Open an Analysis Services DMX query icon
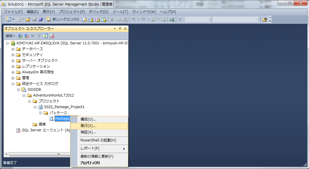The width and height of the screenshot is (309, 169). 97,19
